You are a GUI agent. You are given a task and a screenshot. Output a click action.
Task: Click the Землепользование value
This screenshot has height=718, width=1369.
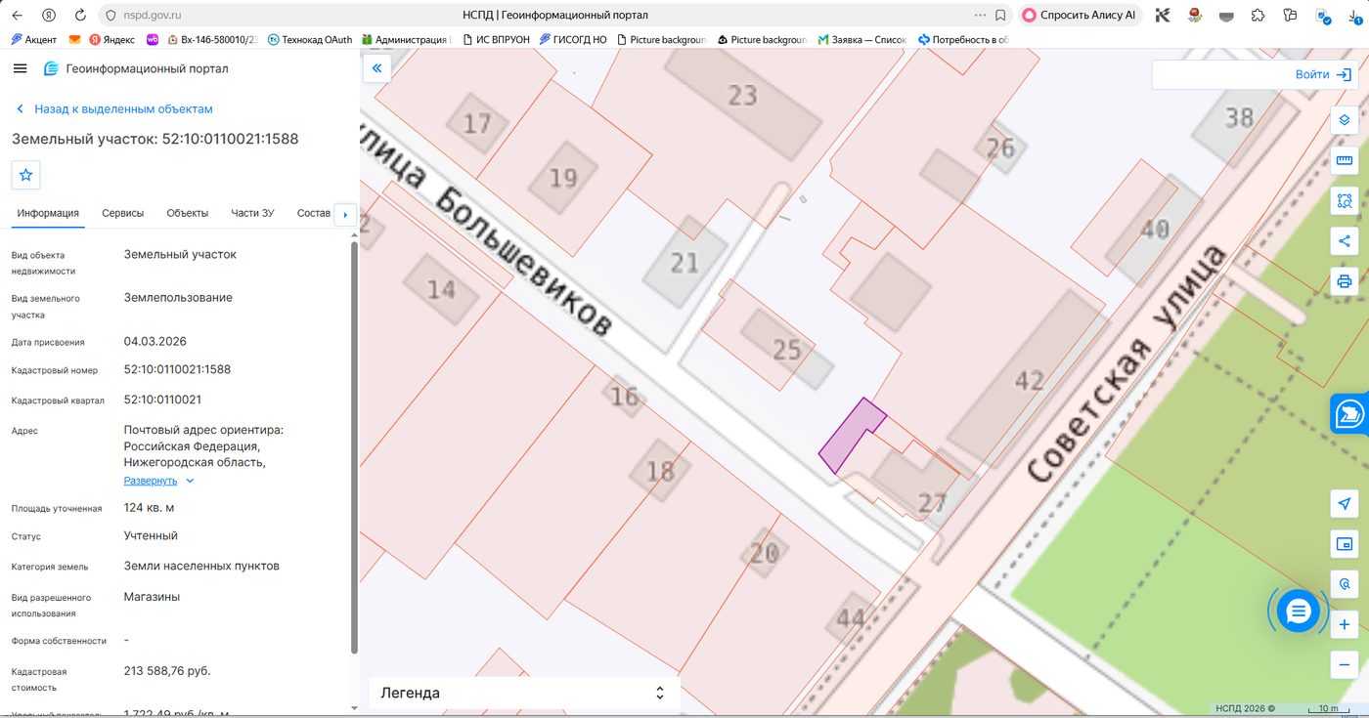pyautogui.click(x=178, y=297)
